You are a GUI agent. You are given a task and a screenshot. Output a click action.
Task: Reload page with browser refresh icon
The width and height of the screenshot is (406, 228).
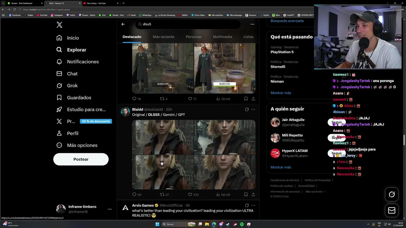(14, 9)
